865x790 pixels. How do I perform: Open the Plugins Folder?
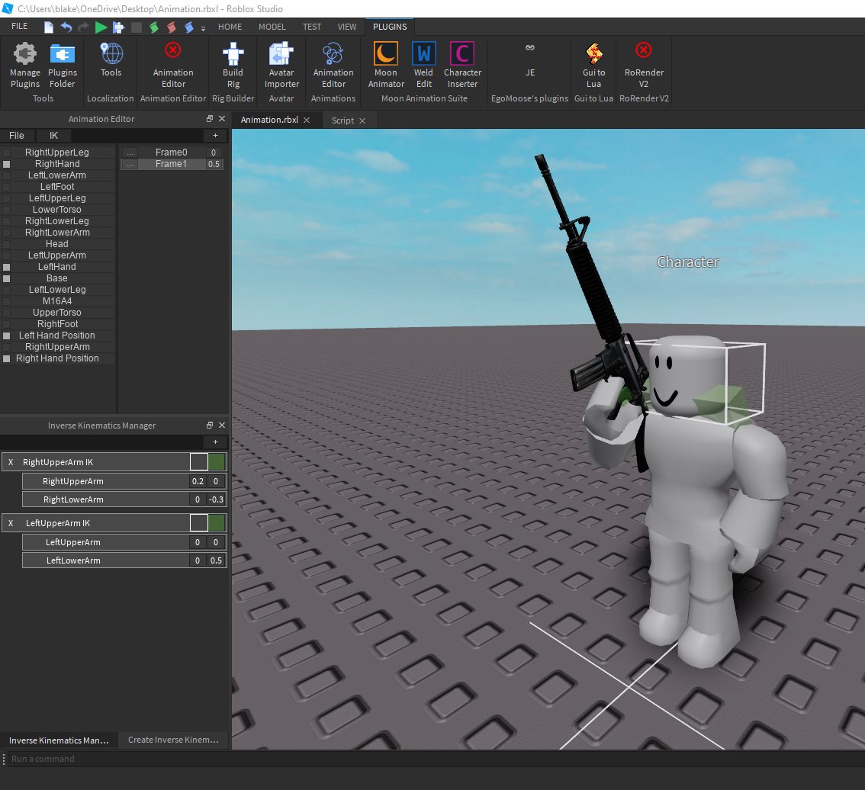(63, 65)
